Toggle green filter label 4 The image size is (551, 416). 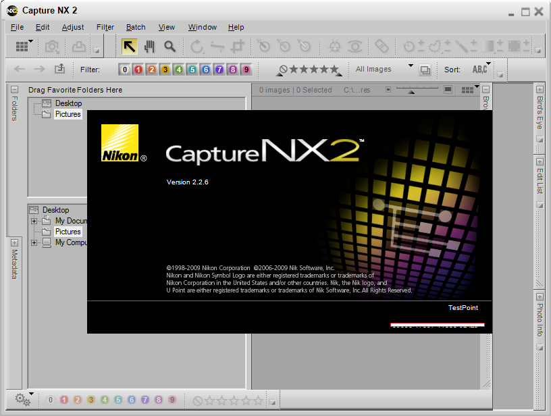pyautogui.click(x=178, y=70)
